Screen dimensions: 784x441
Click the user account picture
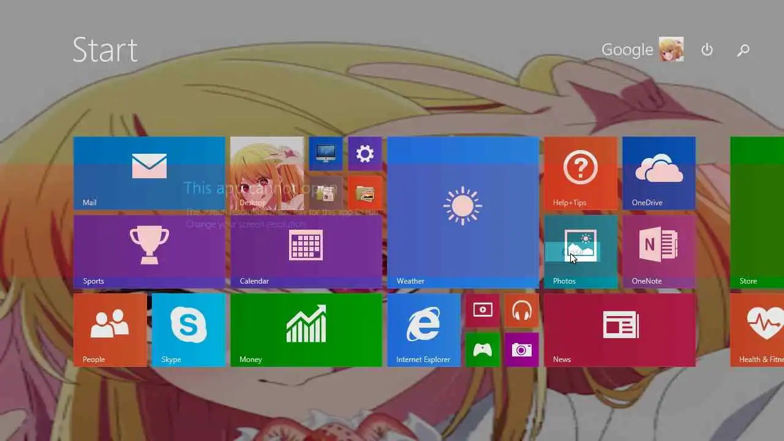point(671,50)
